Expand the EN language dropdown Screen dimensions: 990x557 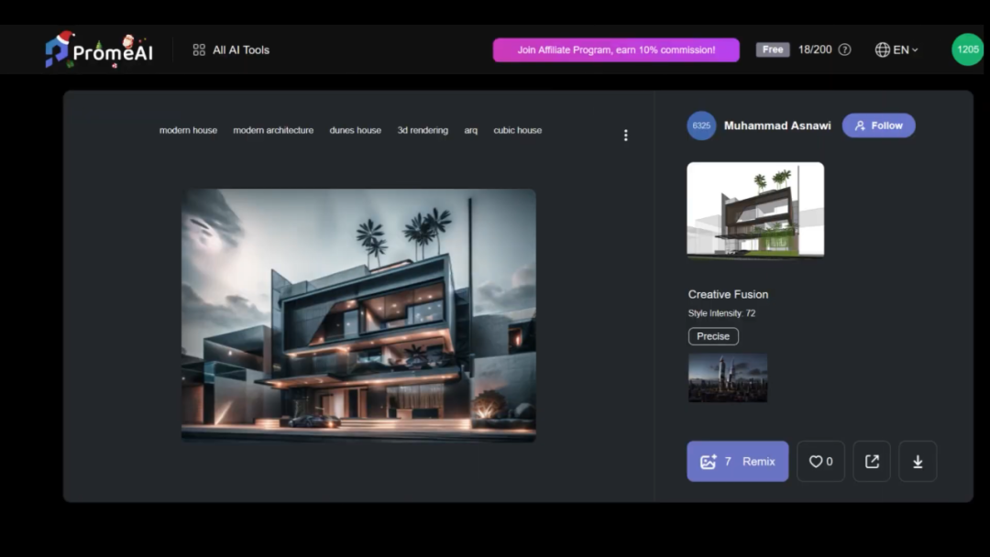[896, 49]
